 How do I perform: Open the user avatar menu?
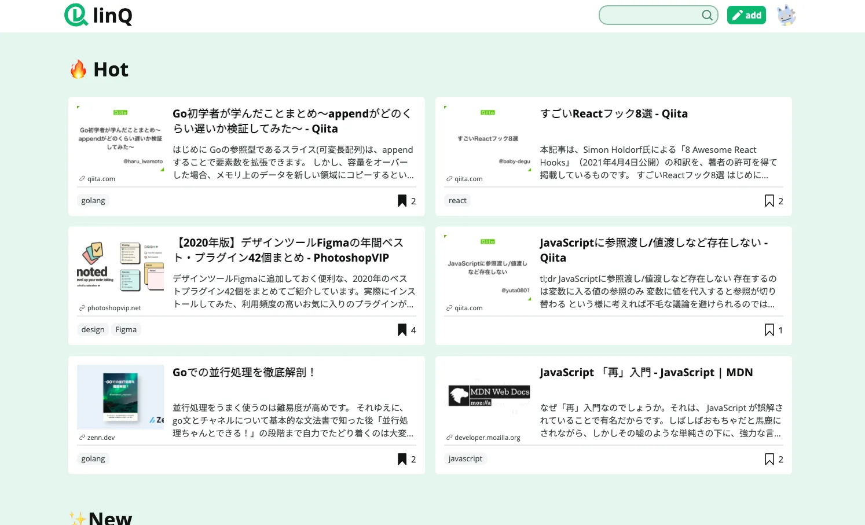tap(786, 15)
